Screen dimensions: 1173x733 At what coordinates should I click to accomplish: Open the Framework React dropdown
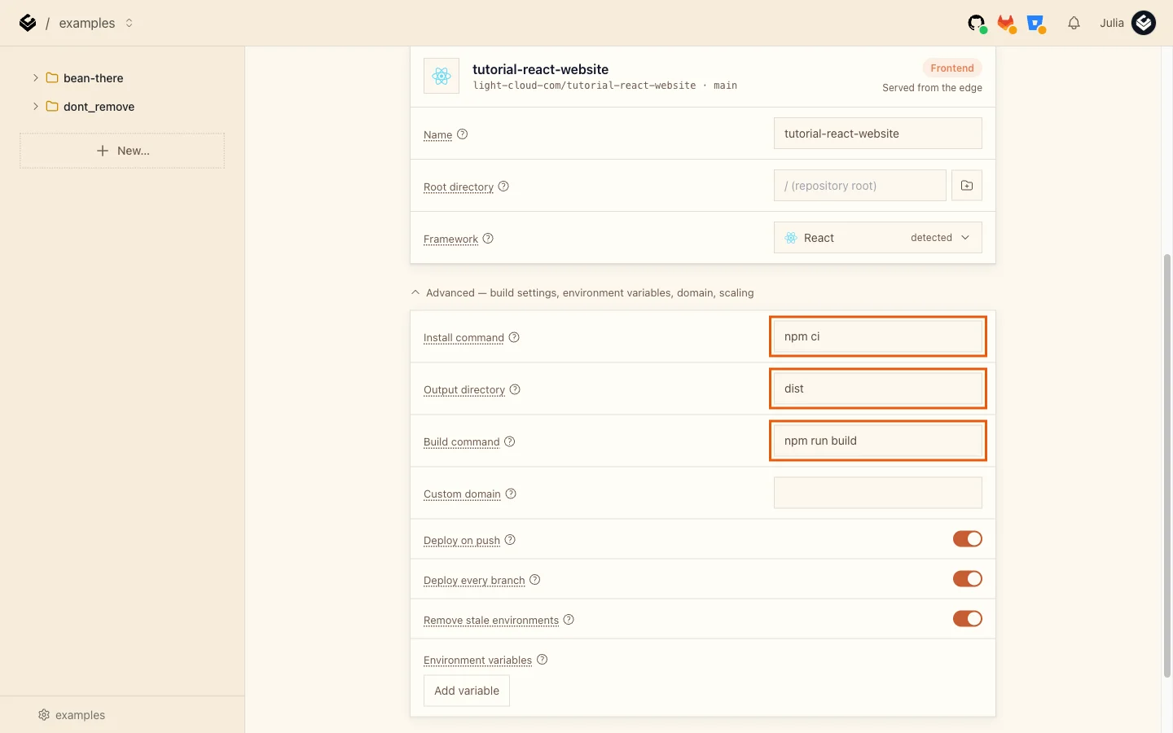click(878, 238)
